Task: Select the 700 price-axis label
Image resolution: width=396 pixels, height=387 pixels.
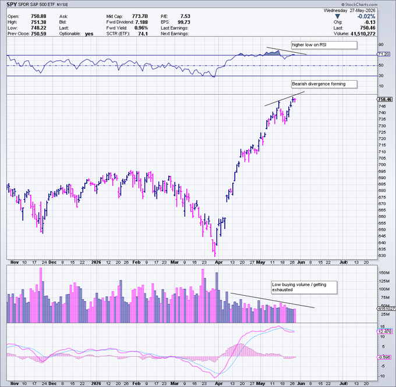Action: pyautogui.click(x=382, y=165)
